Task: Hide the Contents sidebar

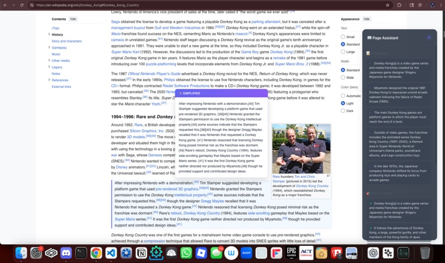Action: [x=73, y=19]
